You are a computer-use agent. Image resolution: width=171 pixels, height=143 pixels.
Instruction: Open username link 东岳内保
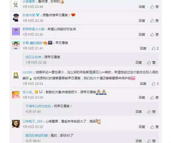tap(29, 15)
